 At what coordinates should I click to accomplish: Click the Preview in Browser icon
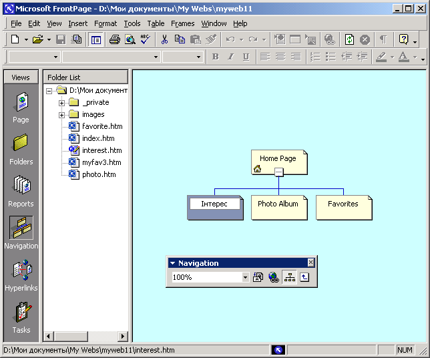pyautogui.click(x=130, y=39)
